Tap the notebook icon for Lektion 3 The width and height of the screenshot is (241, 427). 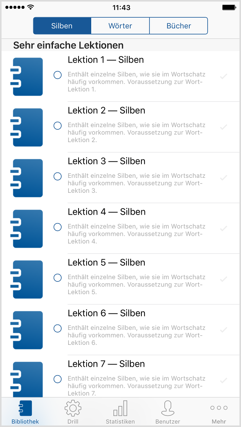pyautogui.click(x=28, y=178)
